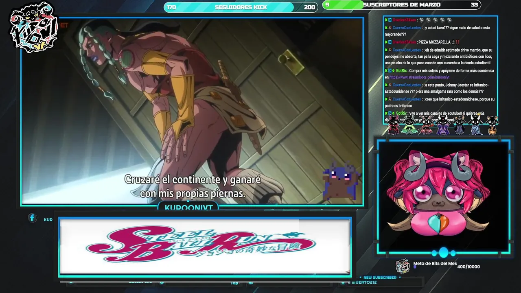Click the Suscriptores de Marzo progress bar

(402, 5)
